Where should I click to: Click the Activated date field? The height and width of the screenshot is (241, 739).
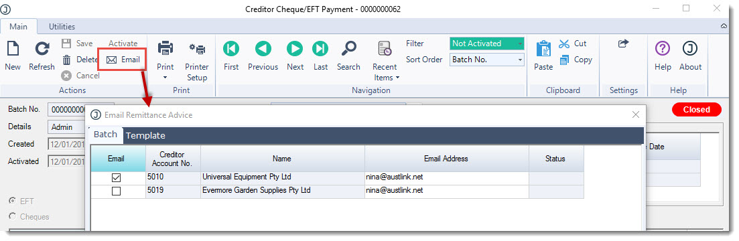click(66, 161)
